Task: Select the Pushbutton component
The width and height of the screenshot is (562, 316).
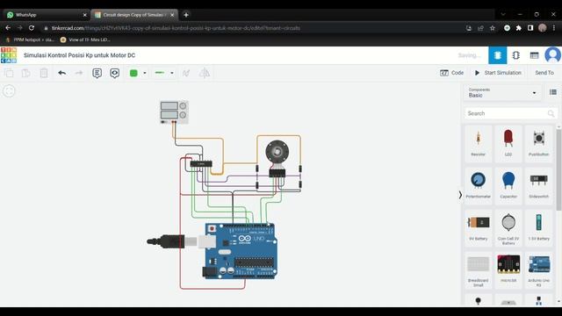Action: pos(538,143)
